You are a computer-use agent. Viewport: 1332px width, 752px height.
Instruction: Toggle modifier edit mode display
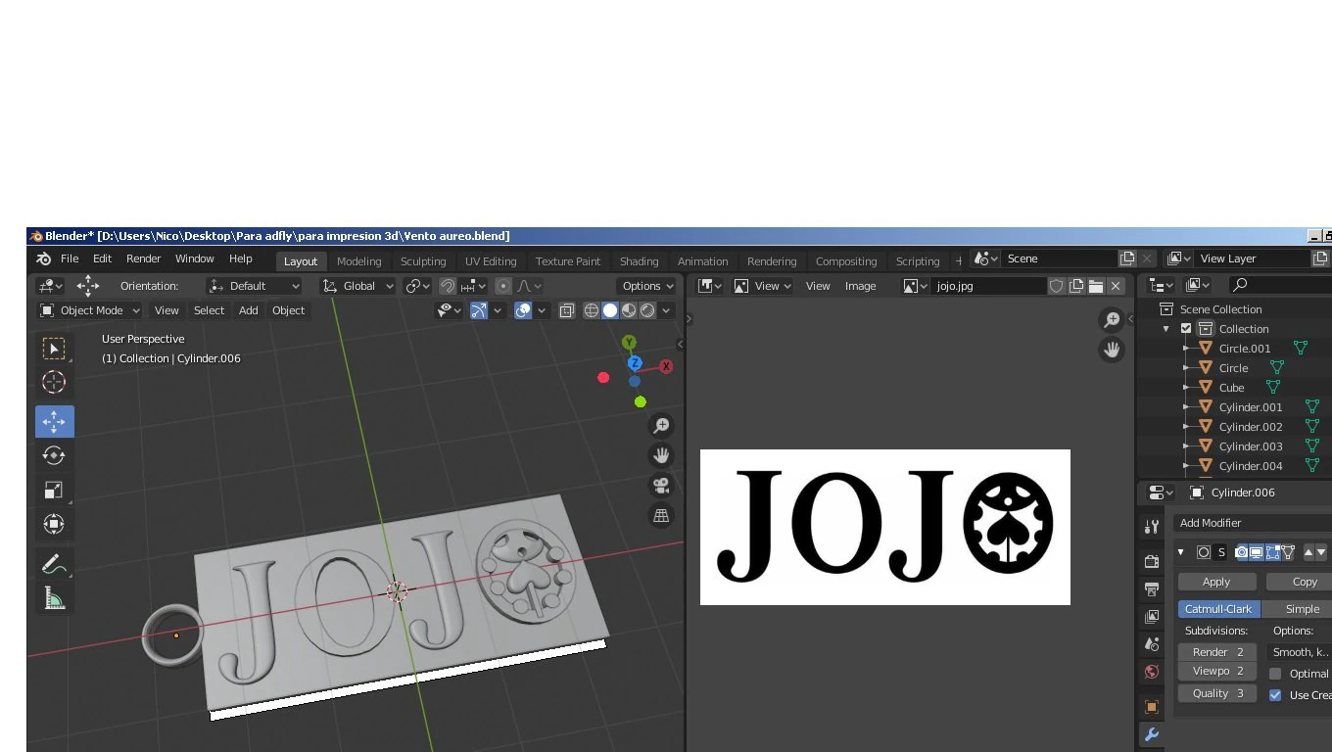[1272, 552]
